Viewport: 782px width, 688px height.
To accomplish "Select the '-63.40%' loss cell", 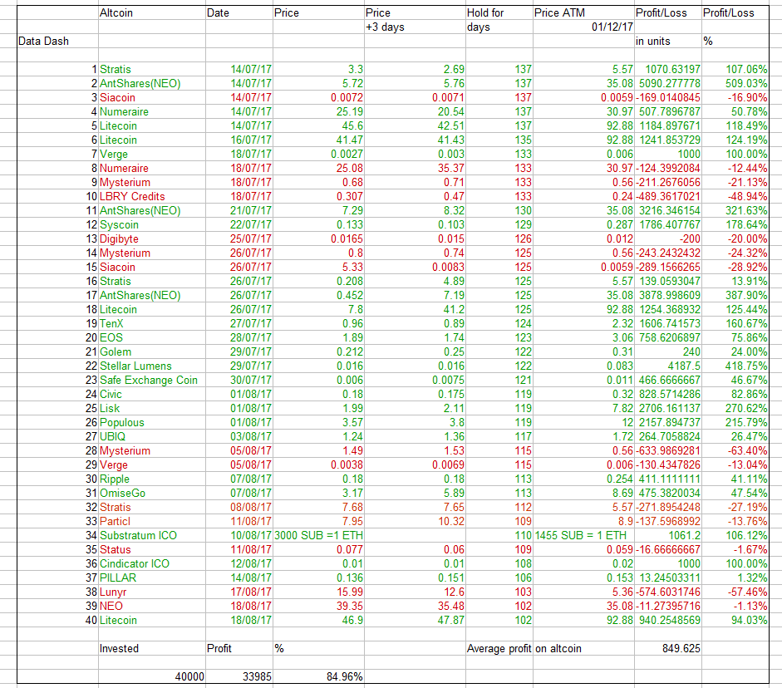I will 735,450.
